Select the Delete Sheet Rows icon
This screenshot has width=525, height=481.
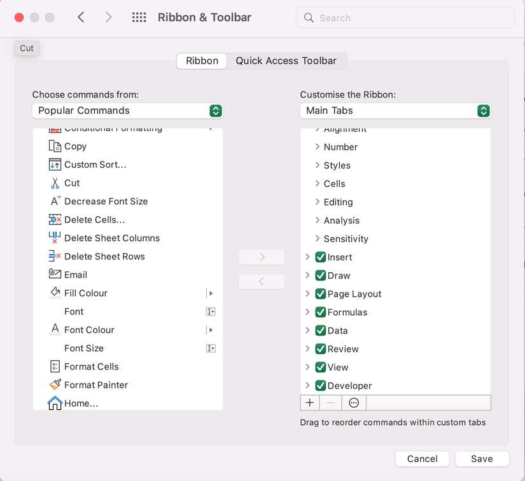[54, 256]
